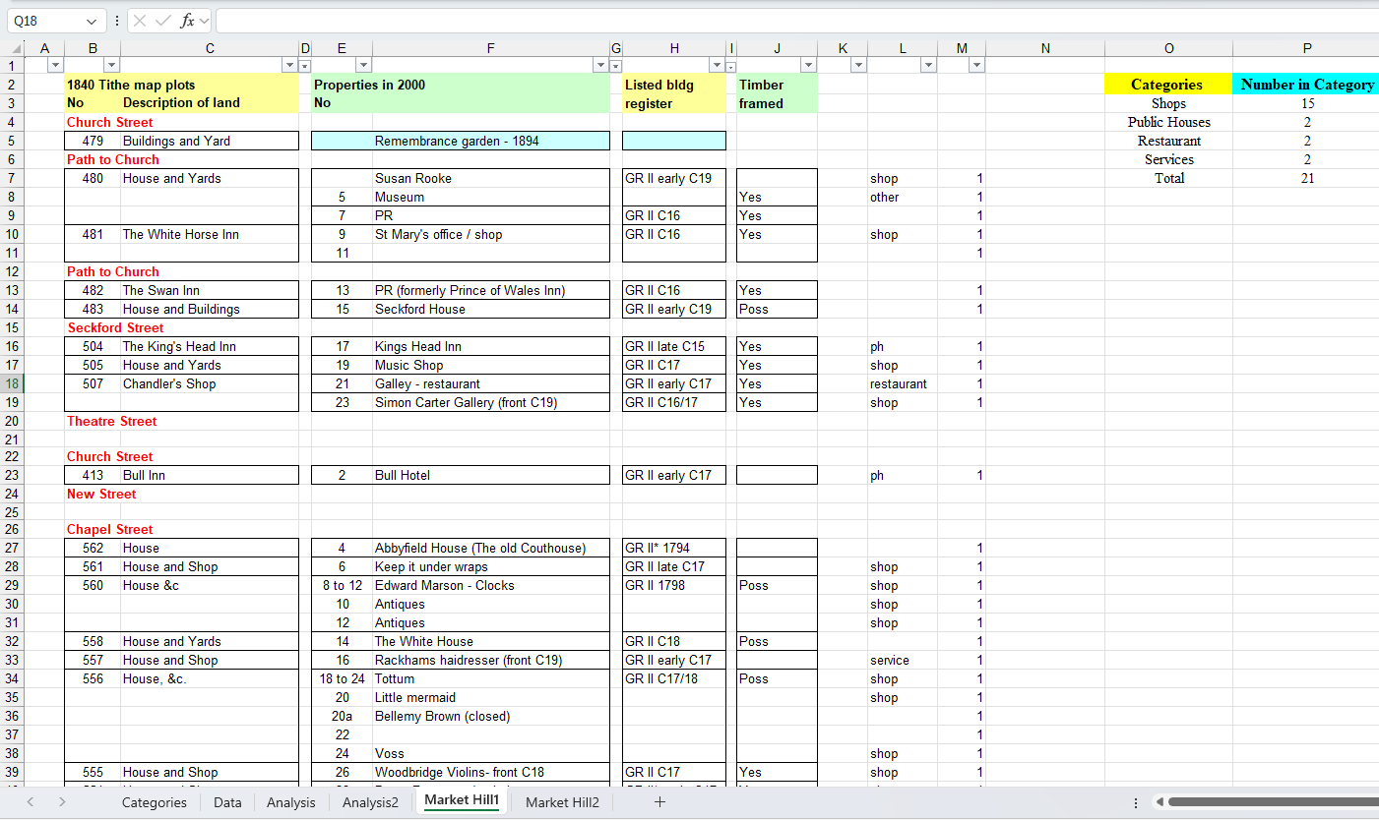Click the value 21 in column P
Image resolution: width=1379 pixels, height=820 pixels.
coord(1306,178)
